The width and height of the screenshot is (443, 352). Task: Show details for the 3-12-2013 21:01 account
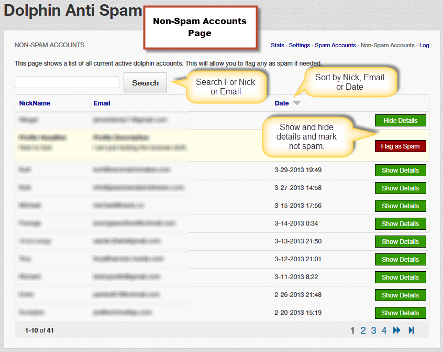[x=401, y=260]
